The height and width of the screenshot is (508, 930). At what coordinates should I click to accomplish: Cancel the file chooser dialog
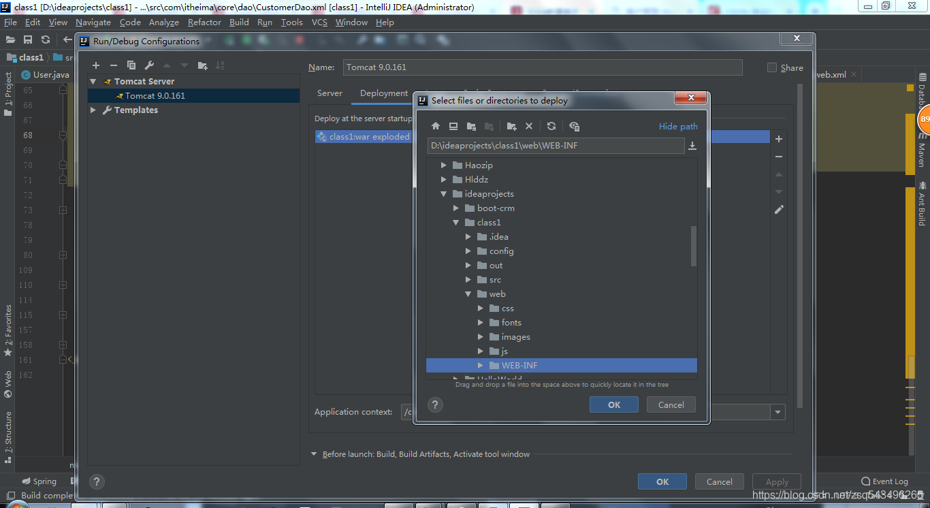pos(671,404)
